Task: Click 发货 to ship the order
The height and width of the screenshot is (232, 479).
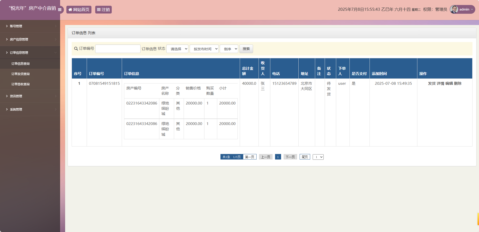Action: [x=432, y=83]
